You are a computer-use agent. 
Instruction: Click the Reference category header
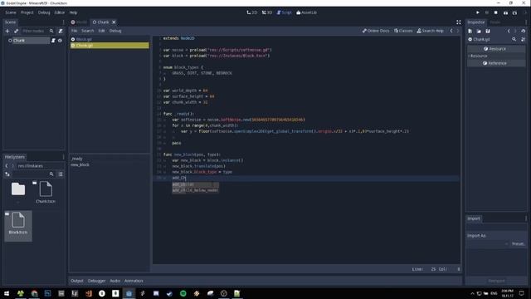point(496,63)
